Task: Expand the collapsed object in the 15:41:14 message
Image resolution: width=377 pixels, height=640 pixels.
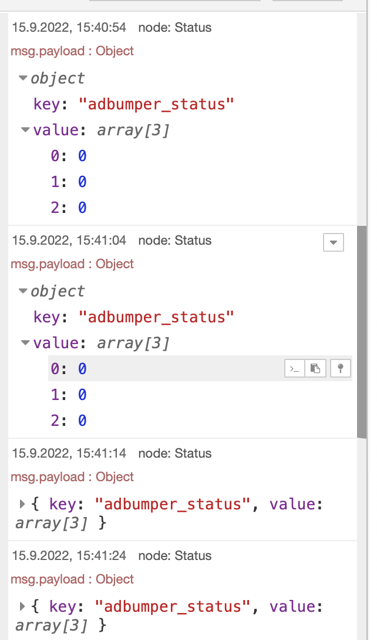Action: click(23, 504)
